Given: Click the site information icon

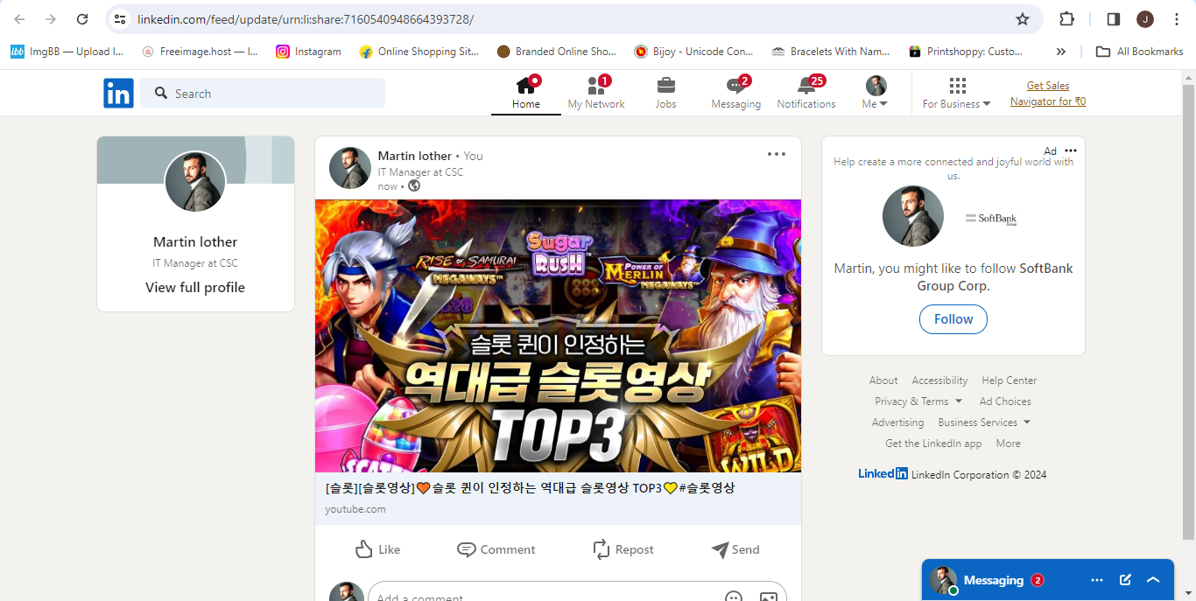Looking at the screenshot, I should 120,19.
